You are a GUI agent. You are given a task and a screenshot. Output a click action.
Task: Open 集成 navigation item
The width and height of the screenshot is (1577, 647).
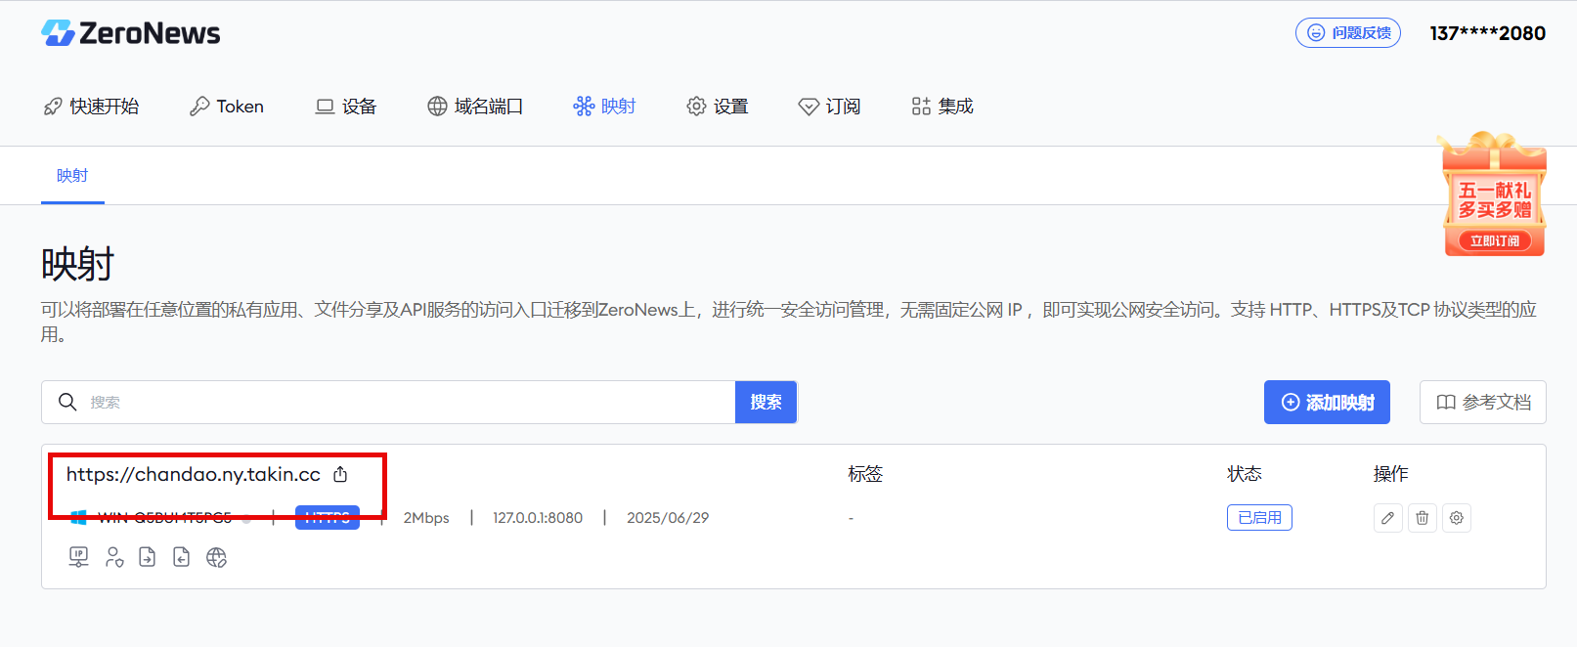pos(942,106)
